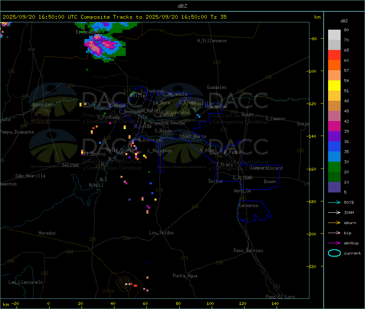Click the Valle_Grande map label

pos(120,149)
